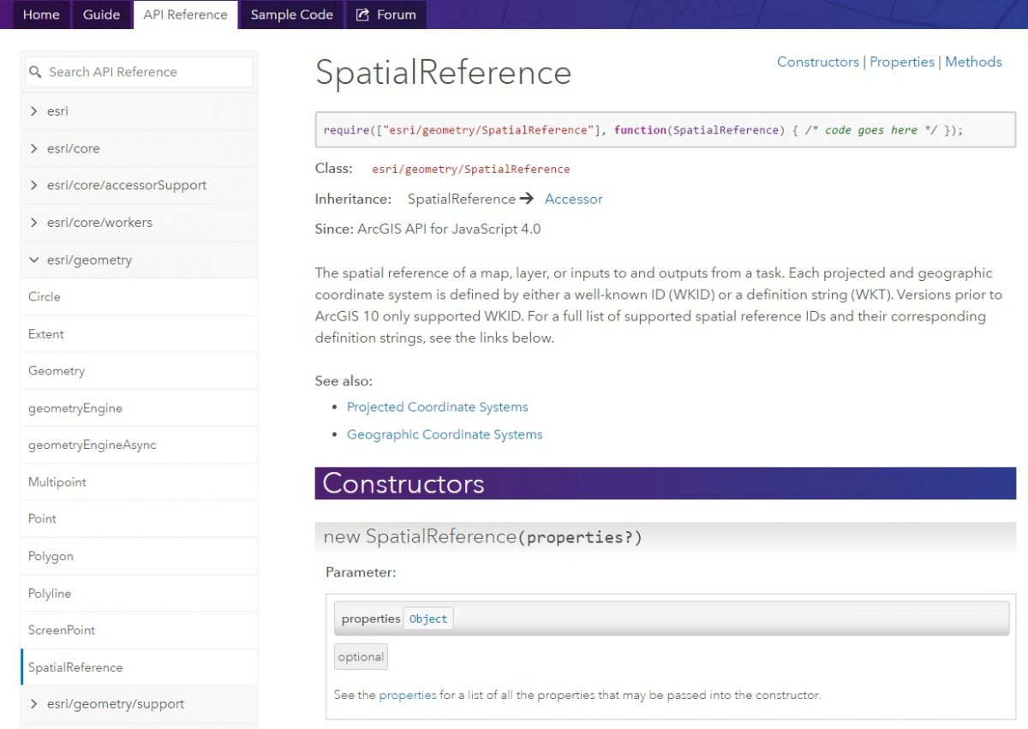
Task: Open the Geographic Coordinate Systems link
Action: pos(444,434)
